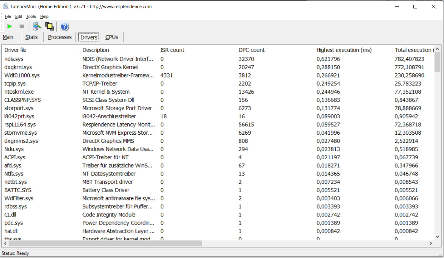
Task: Click the gray stop monitor button
Action: (22, 27)
